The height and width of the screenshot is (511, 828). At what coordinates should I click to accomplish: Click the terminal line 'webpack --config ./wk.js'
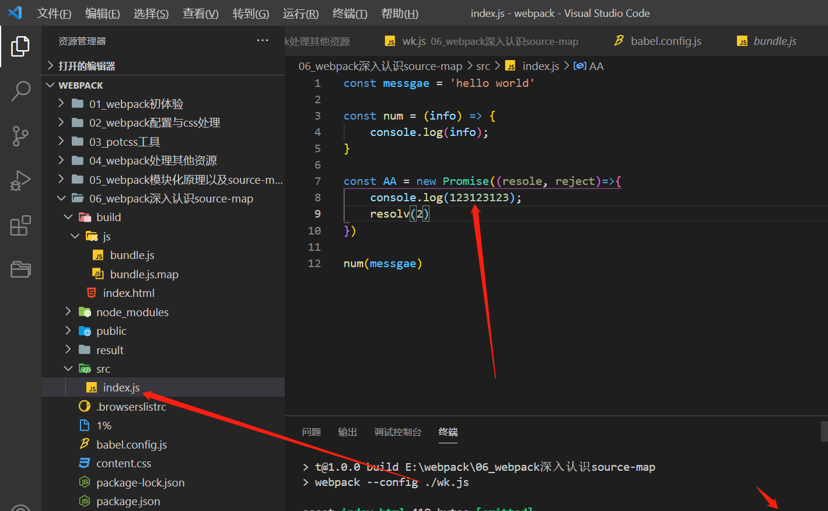(x=392, y=482)
